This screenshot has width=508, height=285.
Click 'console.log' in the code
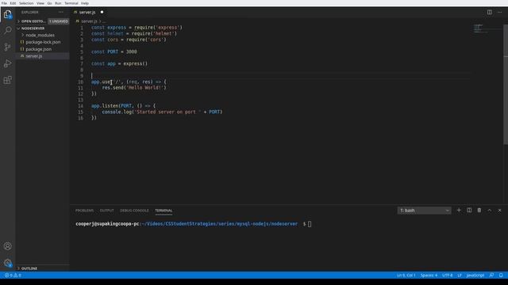pyautogui.click(x=117, y=112)
